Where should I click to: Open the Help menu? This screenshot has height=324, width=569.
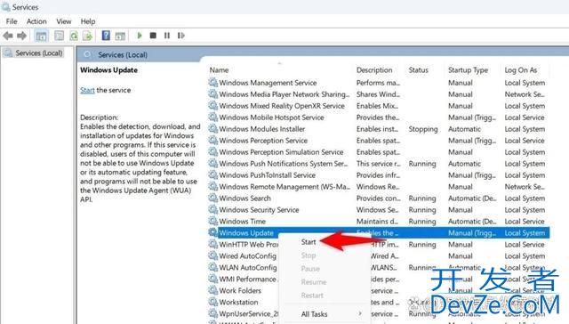click(x=88, y=21)
